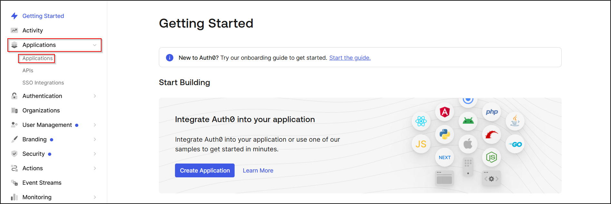Click the blue info icon in onboarding banner
This screenshot has height=204, width=611.
click(170, 58)
